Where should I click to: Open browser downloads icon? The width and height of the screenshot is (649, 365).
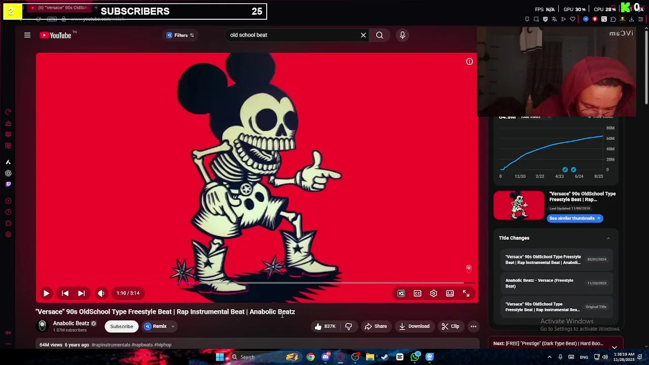coord(631,19)
